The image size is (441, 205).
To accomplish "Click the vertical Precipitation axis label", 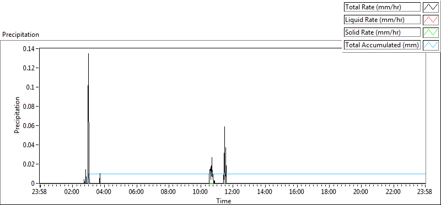I will (x=17, y=115).
